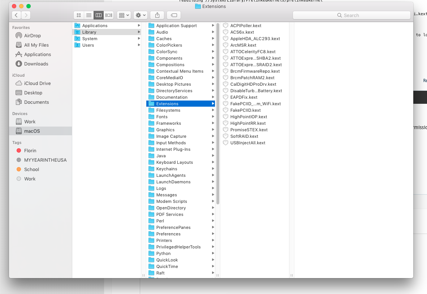
Task: Expand the Frameworks folder in column
Action: (x=168, y=123)
